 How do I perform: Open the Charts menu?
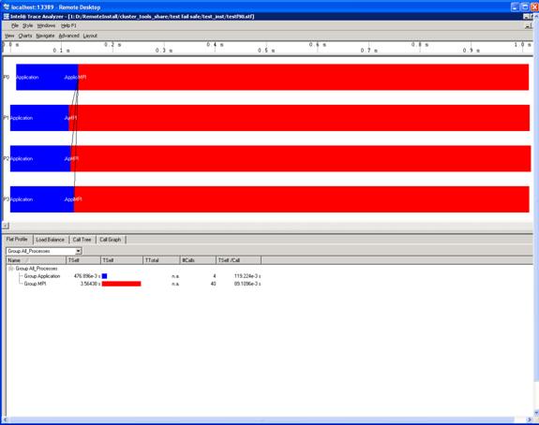point(25,36)
